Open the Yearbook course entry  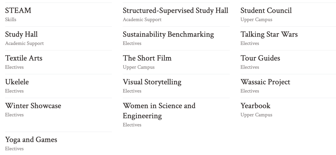tap(255, 106)
